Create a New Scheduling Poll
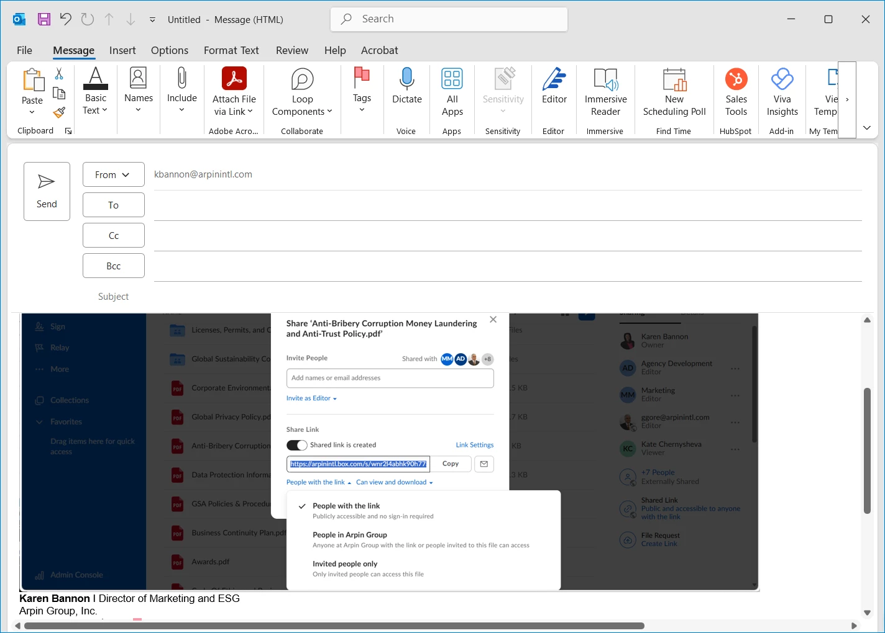 [x=674, y=91]
